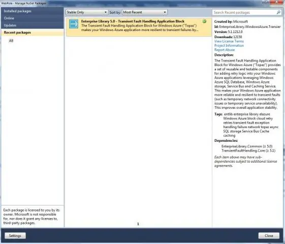The height and width of the screenshot is (244, 285).
Task: Click the Close button
Action: [269, 236]
